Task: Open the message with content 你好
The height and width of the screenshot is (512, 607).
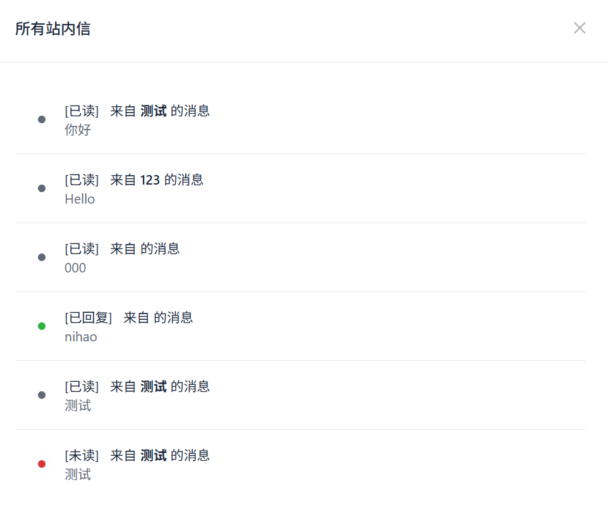Action: [300, 119]
